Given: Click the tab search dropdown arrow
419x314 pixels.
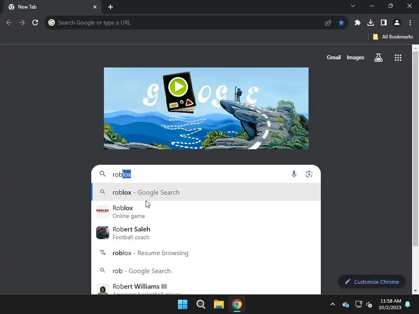Looking at the screenshot, I should coord(353,6).
